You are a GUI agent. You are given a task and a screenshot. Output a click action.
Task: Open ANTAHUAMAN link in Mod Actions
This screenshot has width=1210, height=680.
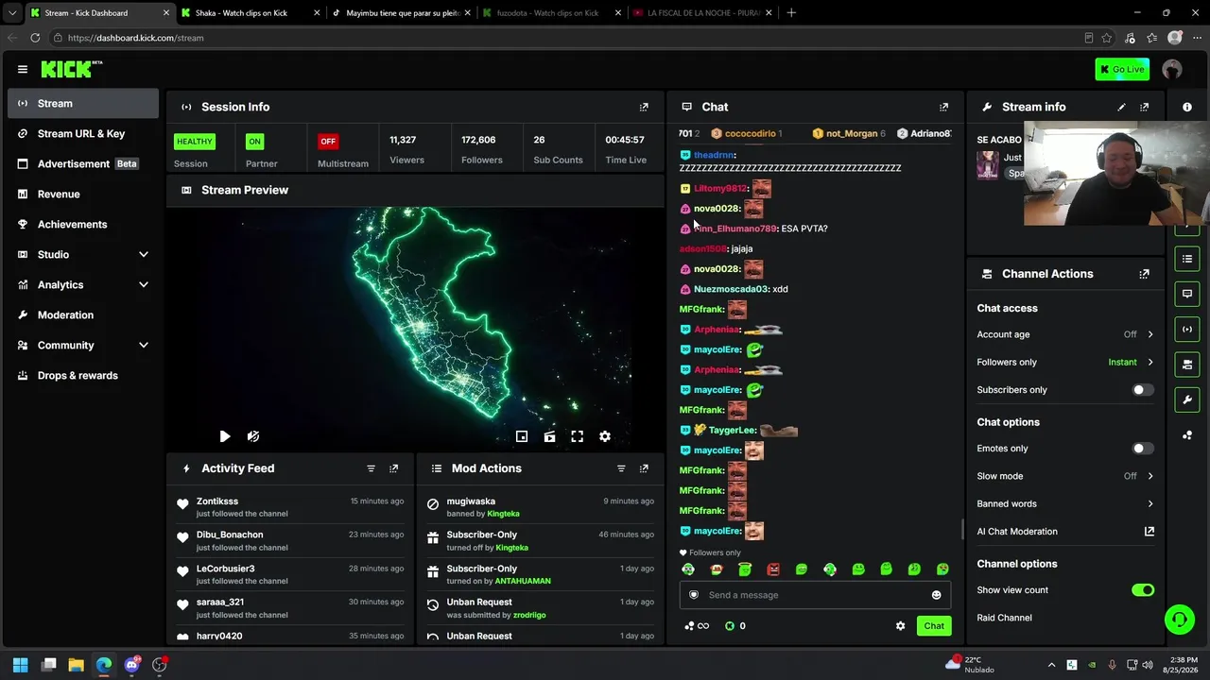click(523, 582)
